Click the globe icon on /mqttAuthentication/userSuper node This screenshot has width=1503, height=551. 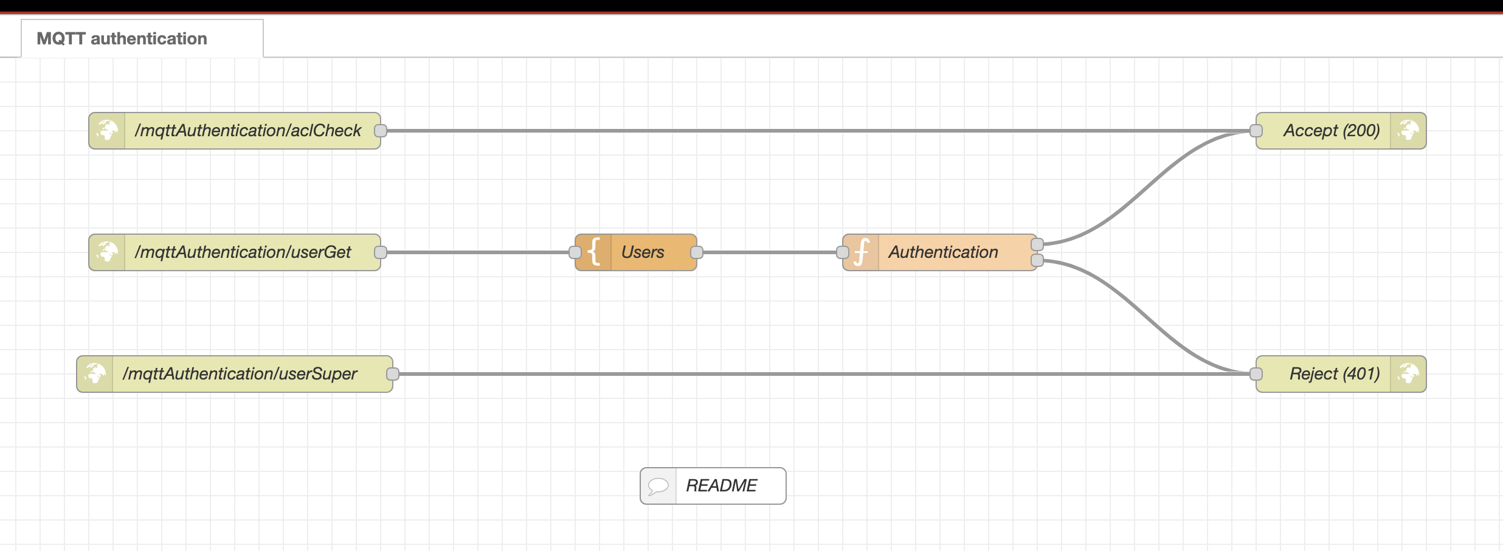click(94, 374)
